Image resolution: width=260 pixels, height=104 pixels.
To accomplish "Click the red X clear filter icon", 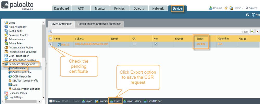I will click(x=257, y=31).
